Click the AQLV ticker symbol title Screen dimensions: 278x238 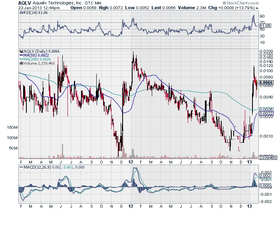25,3
